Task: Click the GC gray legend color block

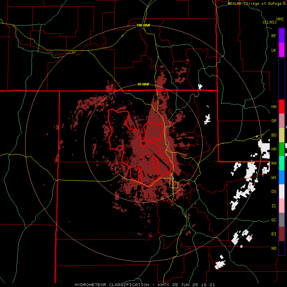Action: (x=282, y=220)
